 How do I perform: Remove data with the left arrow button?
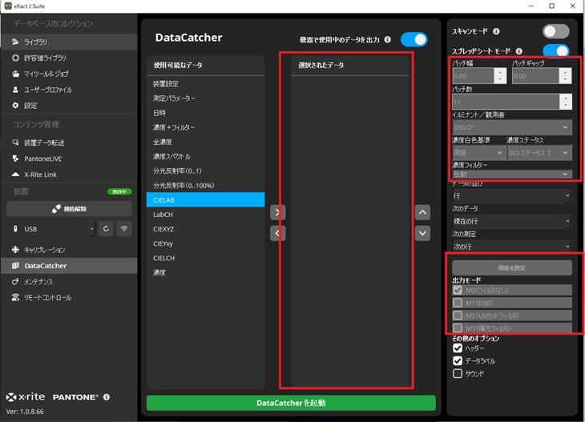tap(277, 233)
